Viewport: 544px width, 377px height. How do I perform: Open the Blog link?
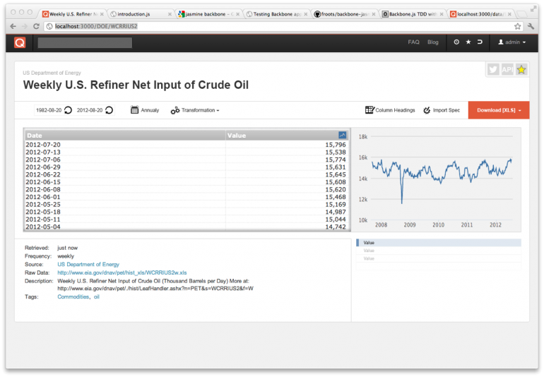(432, 42)
